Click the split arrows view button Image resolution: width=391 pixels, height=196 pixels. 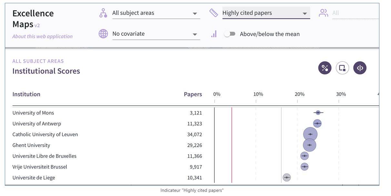tap(360, 68)
